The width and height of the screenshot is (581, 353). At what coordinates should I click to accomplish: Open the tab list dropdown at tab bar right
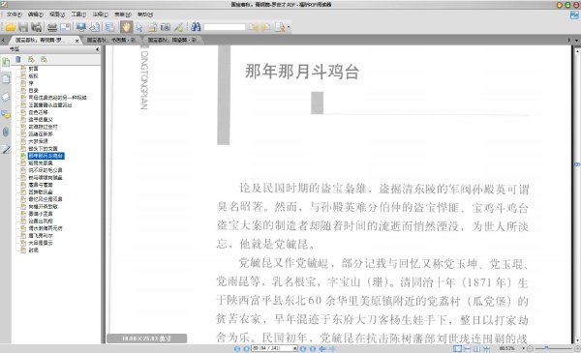tap(576, 40)
